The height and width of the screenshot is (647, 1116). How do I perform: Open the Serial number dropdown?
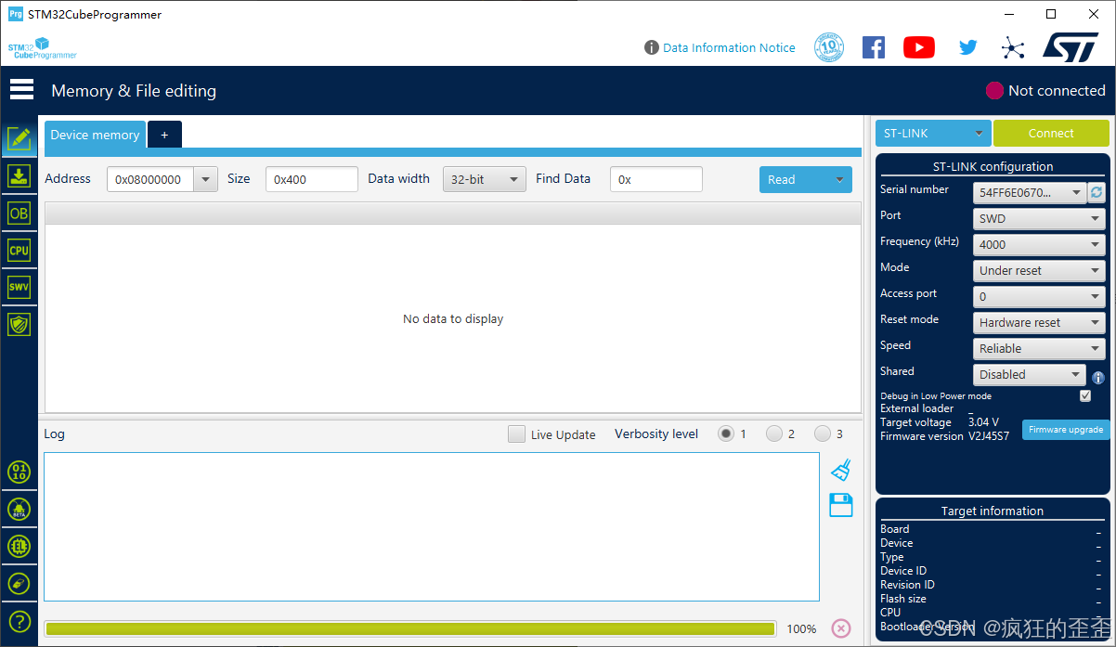(1030, 192)
